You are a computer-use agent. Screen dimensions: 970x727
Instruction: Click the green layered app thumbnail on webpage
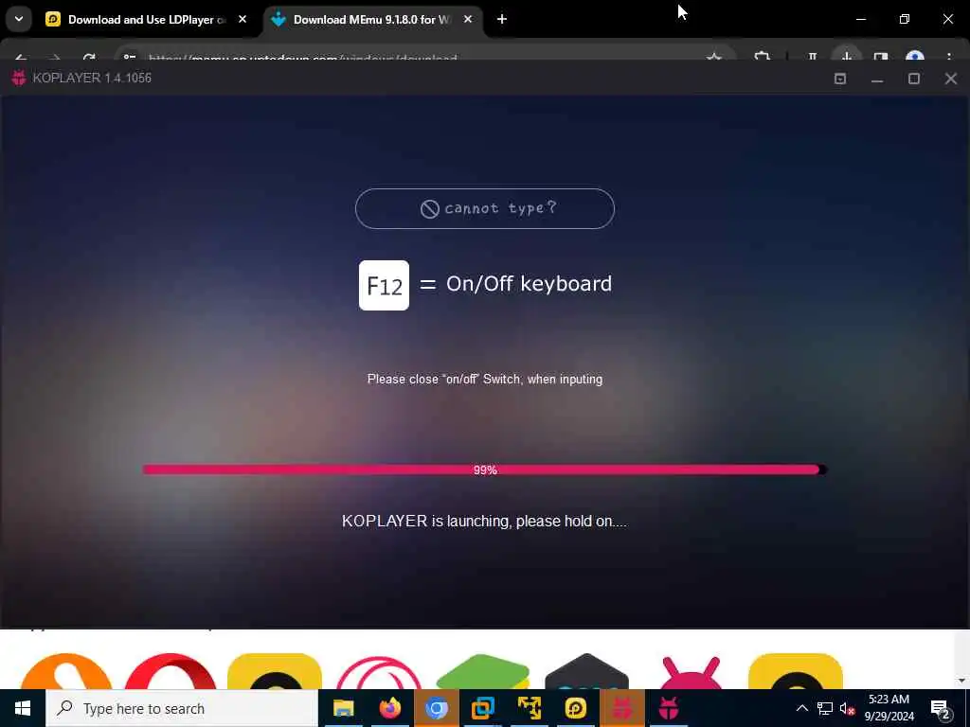484,672
